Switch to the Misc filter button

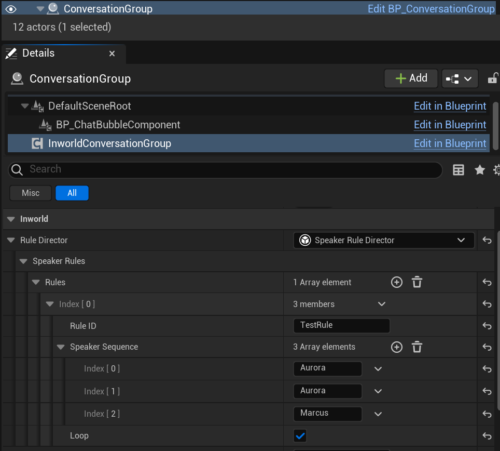(x=30, y=193)
